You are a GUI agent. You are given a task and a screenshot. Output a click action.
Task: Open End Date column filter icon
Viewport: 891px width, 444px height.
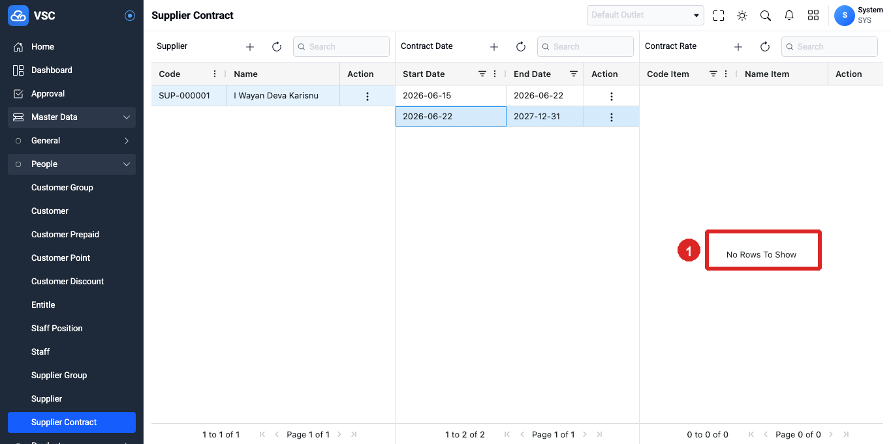pos(574,74)
